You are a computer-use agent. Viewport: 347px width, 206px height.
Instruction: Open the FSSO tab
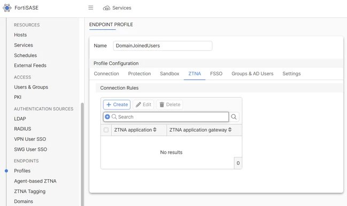[x=216, y=74]
